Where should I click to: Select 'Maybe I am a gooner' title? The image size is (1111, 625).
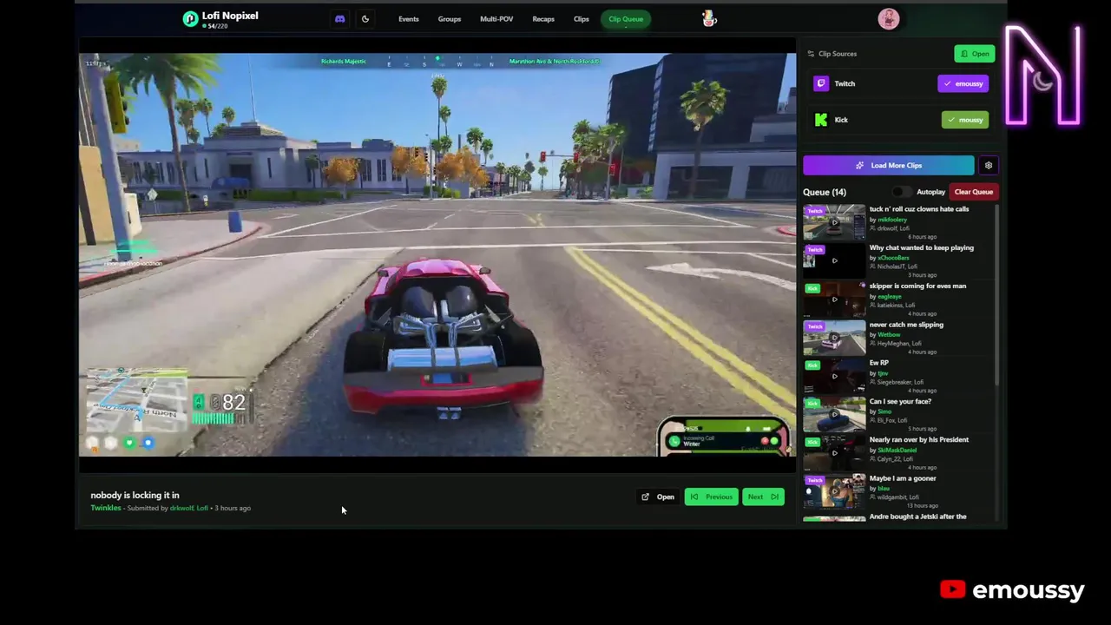point(903,478)
